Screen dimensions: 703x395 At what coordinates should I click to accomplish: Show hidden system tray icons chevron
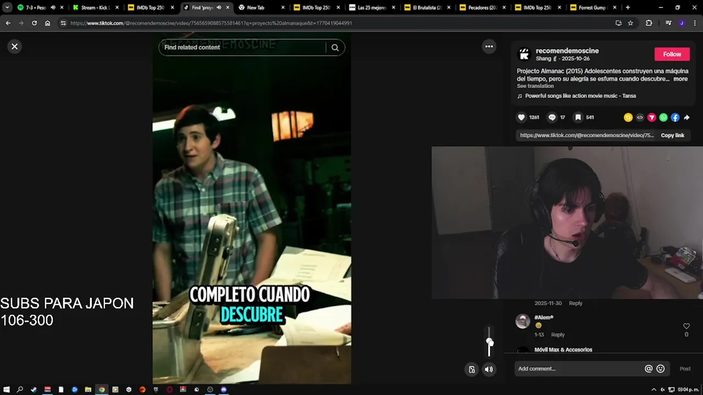654,390
